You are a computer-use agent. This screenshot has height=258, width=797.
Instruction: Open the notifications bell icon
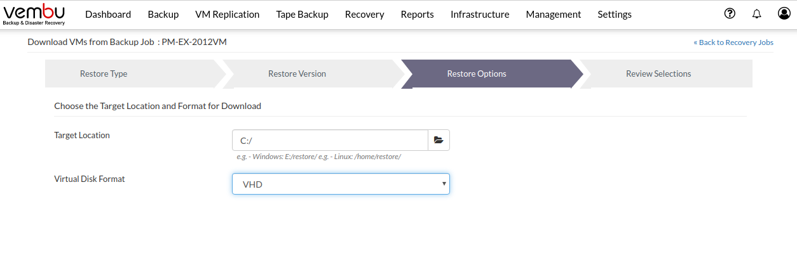coord(756,14)
